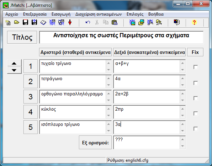Click the row number 2 button
Screen dimensions: 212x166
point(31,82)
